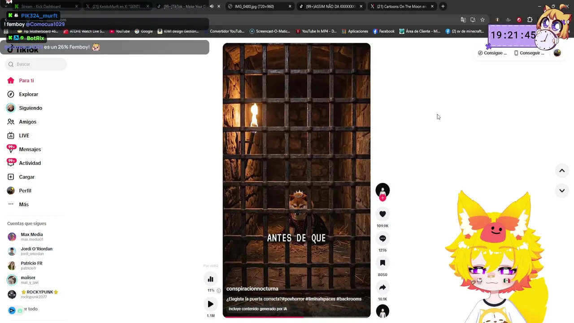Bookmark page with the star icon
574x323 pixels.
483,20
